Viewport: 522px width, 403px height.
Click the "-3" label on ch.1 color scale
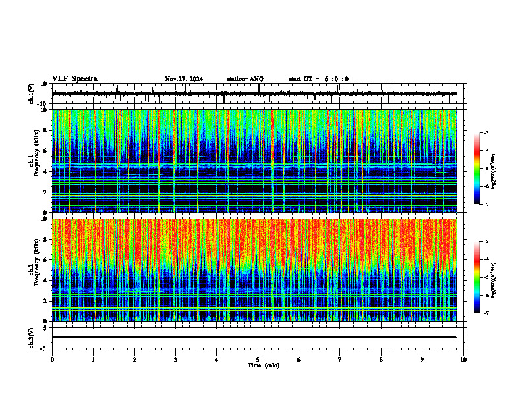click(486, 132)
